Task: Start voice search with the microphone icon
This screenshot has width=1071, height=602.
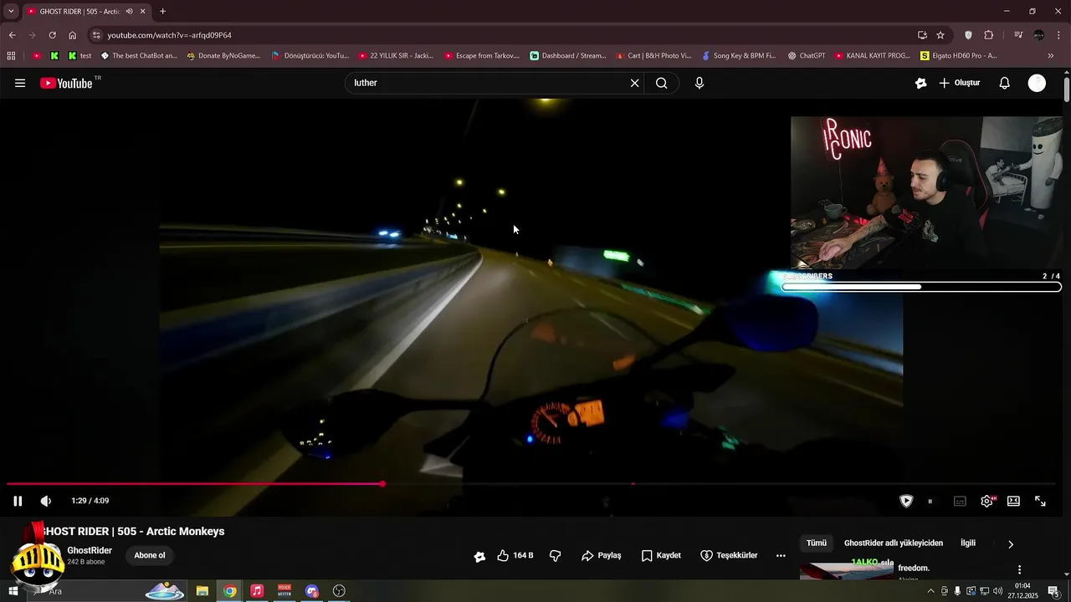Action: click(x=699, y=83)
